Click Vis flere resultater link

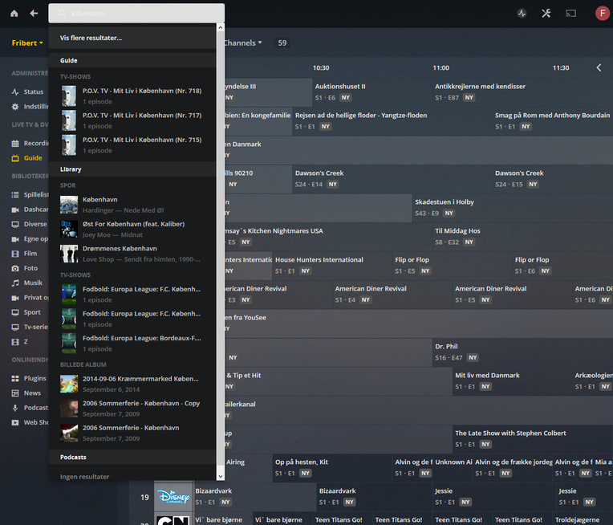(91, 38)
